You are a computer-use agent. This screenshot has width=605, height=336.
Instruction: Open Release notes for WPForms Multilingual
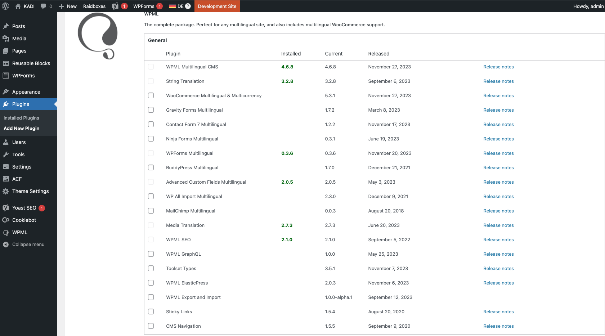[498, 153]
